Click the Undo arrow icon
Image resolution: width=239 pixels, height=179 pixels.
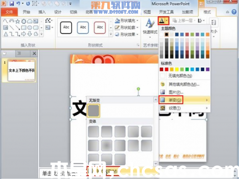(18, 3)
